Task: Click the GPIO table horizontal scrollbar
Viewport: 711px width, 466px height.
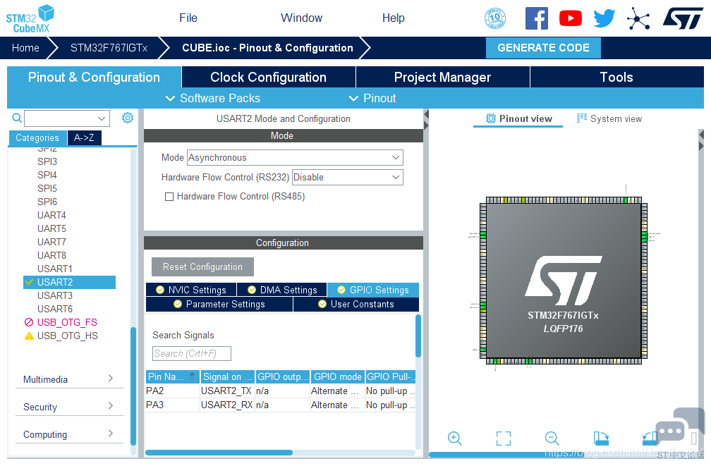Action: tap(219, 453)
